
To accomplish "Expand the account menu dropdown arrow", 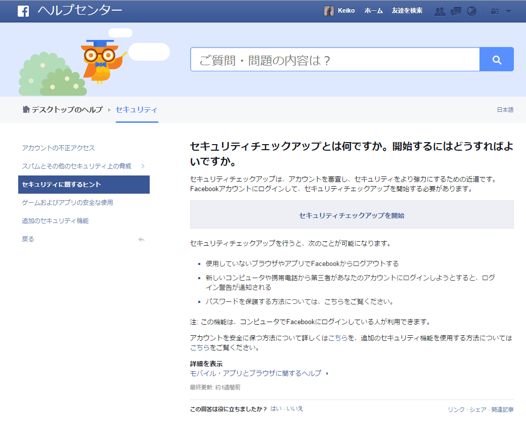I will point(509,12).
